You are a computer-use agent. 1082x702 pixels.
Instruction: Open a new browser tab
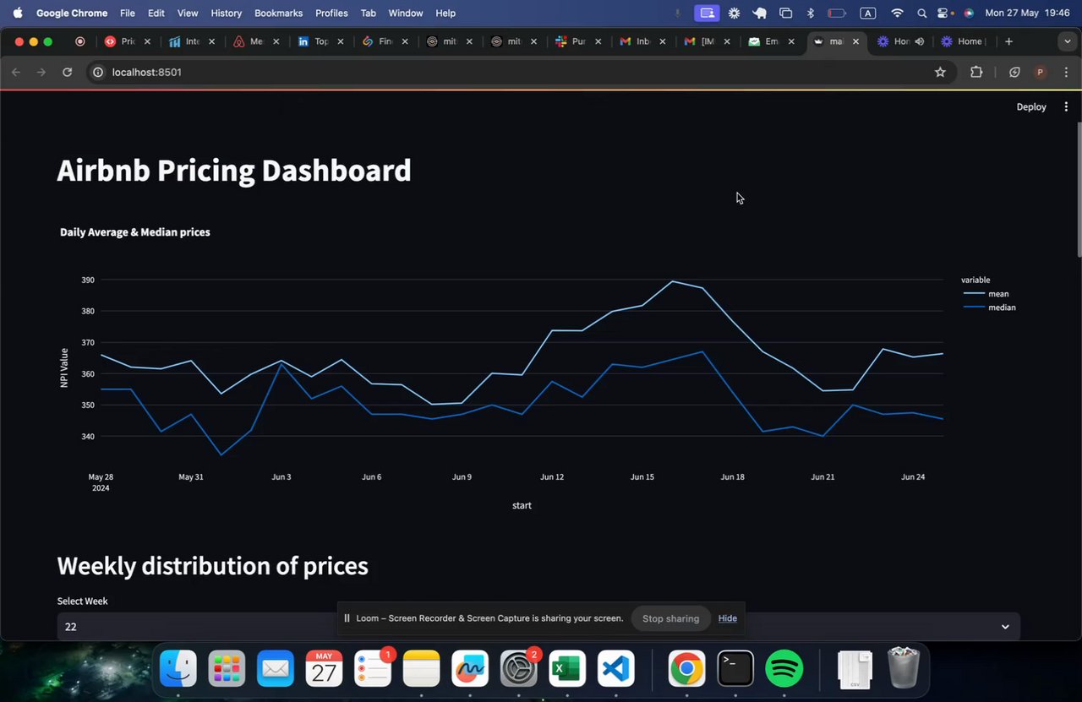pos(1008,41)
